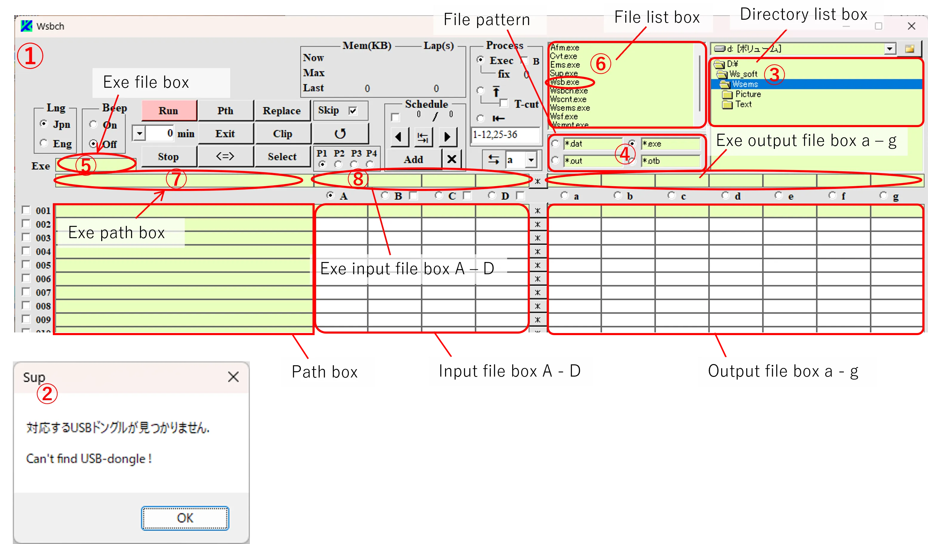Click the Pth button
The width and height of the screenshot is (928, 544).
(225, 110)
